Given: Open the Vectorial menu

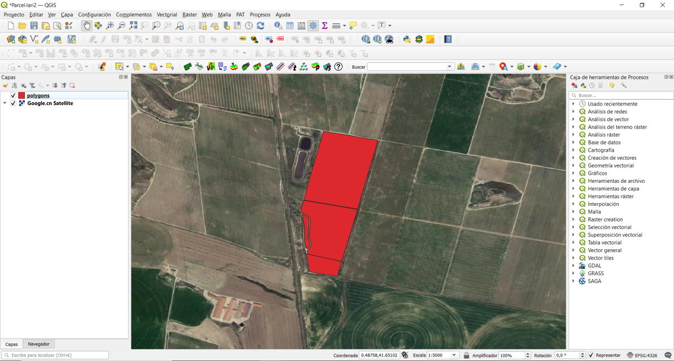Looking at the screenshot, I should coord(167,15).
